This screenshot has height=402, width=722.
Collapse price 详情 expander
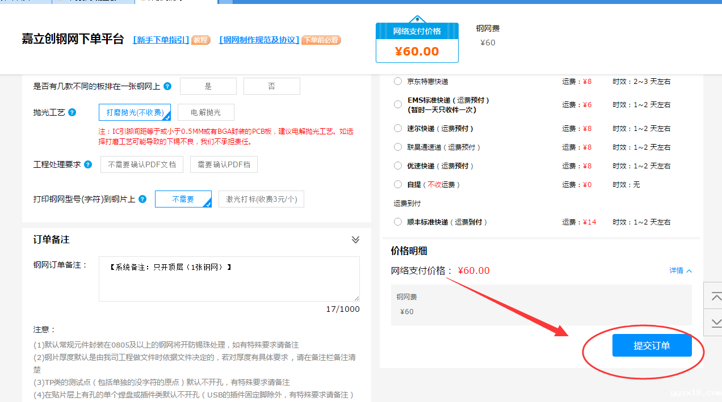[x=681, y=271]
